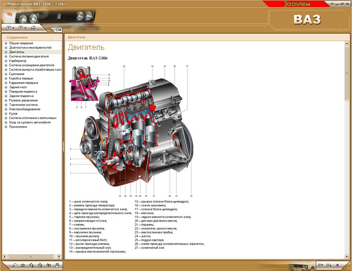The height and width of the screenshot is (271, 352).
Task: Select Система охлаждения двигателя entry
Action: (31, 65)
